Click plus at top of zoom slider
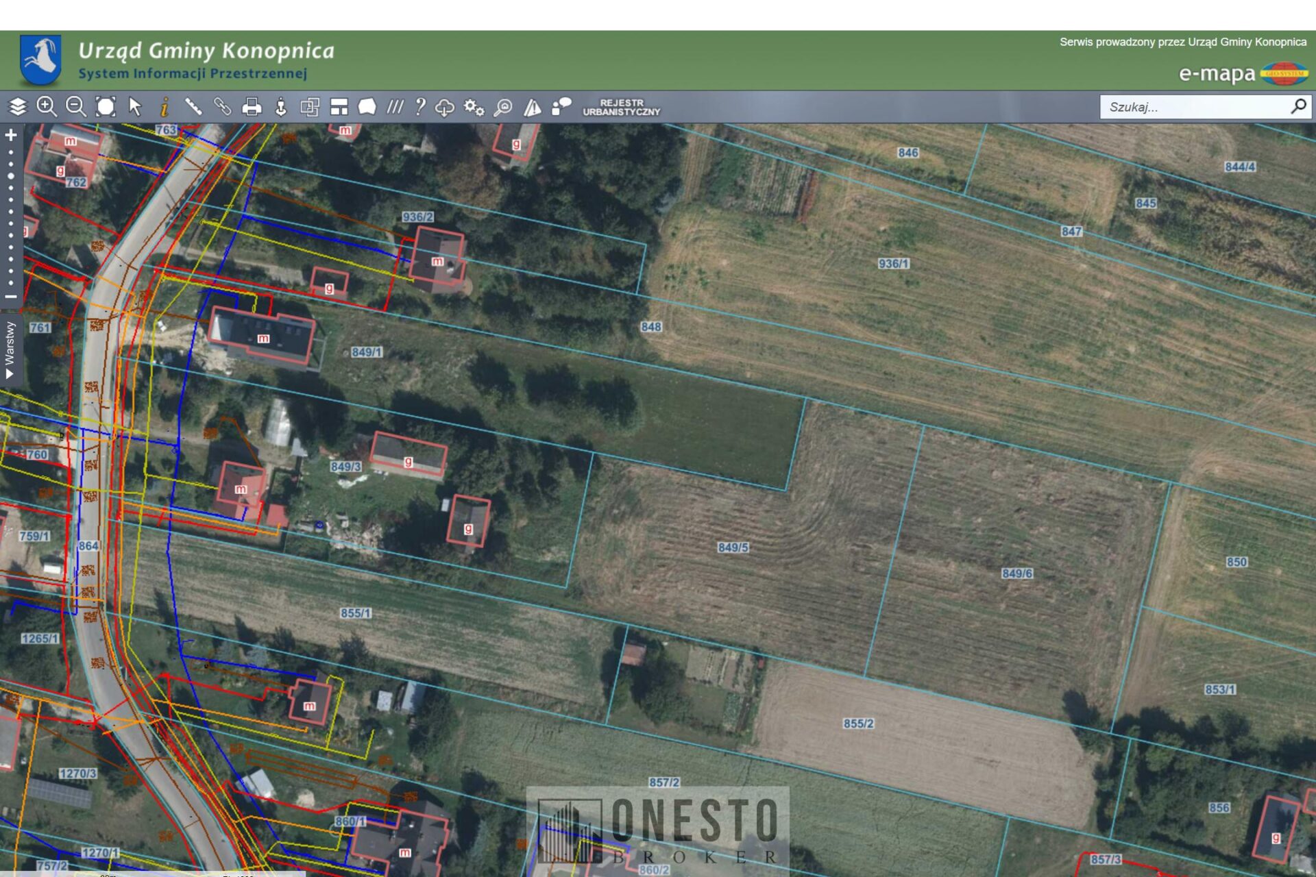The width and height of the screenshot is (1316, 877). point(11,135)
